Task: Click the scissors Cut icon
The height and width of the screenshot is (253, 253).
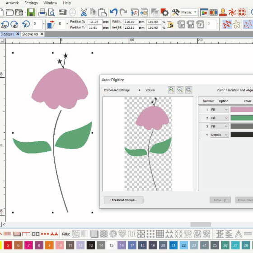Action: point(84,13)
